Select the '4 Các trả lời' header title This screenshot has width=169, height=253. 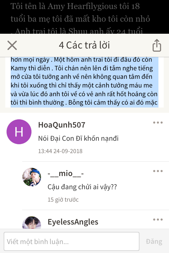click(x=84, y=45)
